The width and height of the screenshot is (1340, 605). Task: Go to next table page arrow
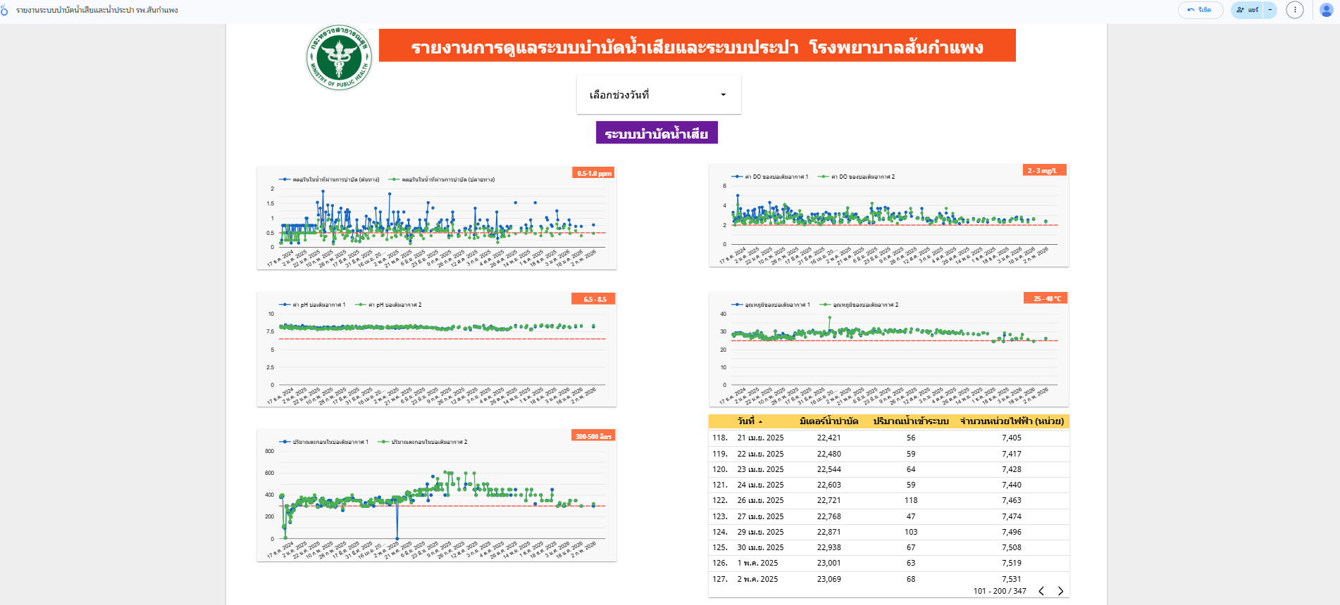pyautogui.click(x=1060, y=591)
